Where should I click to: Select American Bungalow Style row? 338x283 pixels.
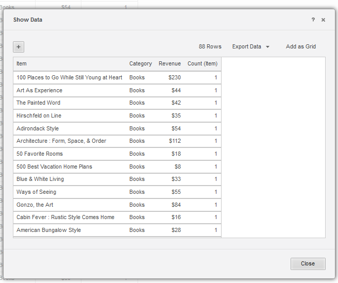coord(48,230)
